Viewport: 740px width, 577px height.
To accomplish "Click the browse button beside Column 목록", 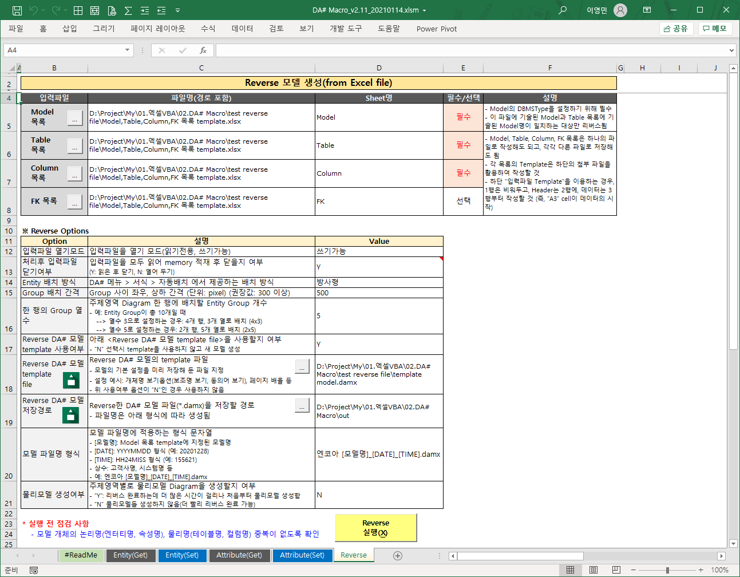I will pyautogui.click(x=75, y=174).
